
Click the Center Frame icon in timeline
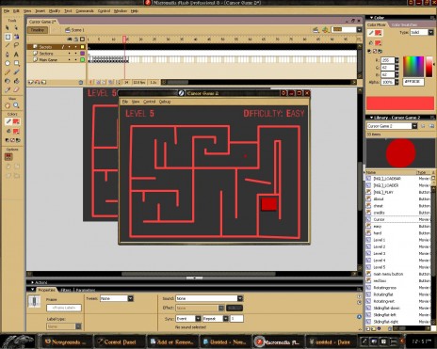91,82
